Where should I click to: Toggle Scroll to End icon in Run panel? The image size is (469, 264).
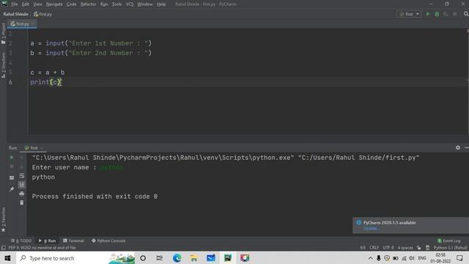point(21,185)
